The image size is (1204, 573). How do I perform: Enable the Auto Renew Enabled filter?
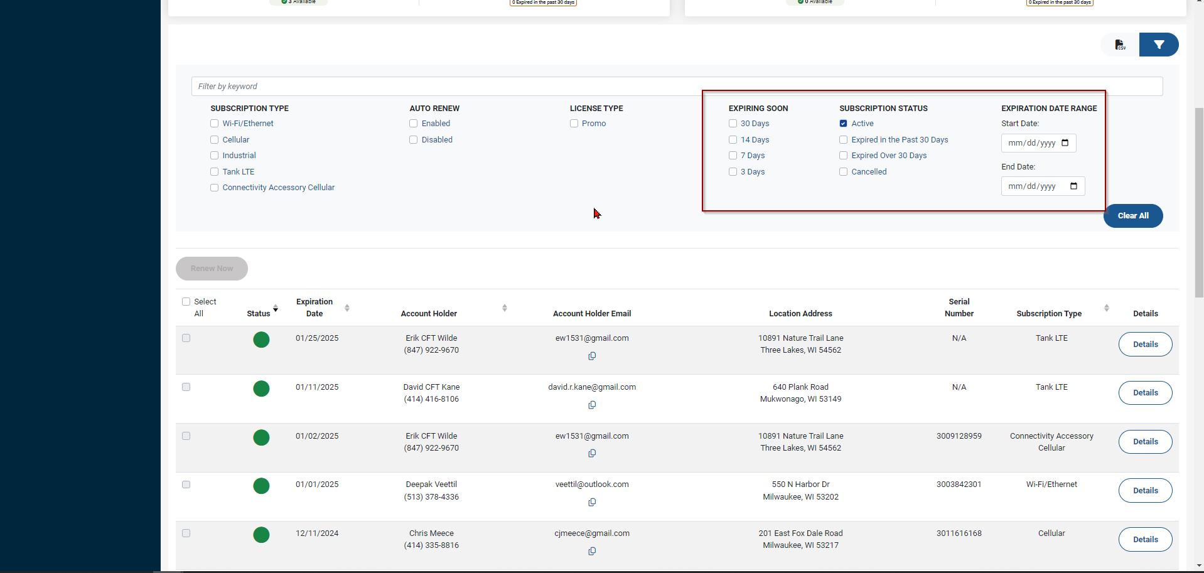tap(414, 124)
